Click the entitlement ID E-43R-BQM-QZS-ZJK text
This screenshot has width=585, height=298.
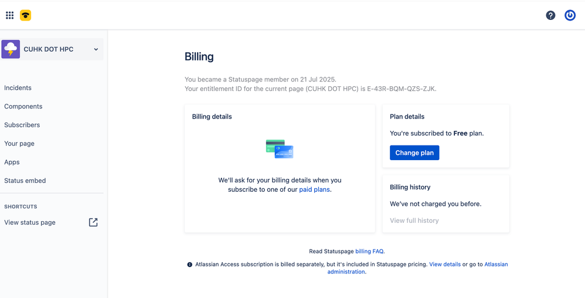[402, 89]
